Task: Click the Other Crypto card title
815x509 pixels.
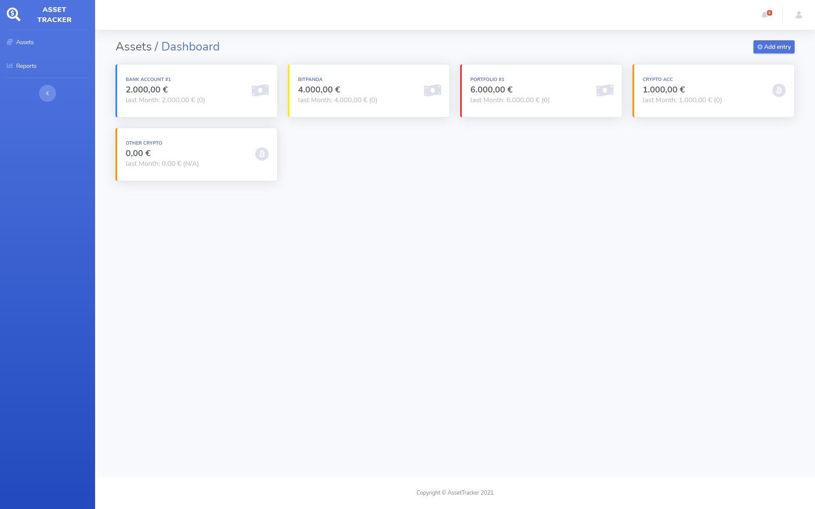Action: [144, 143]
